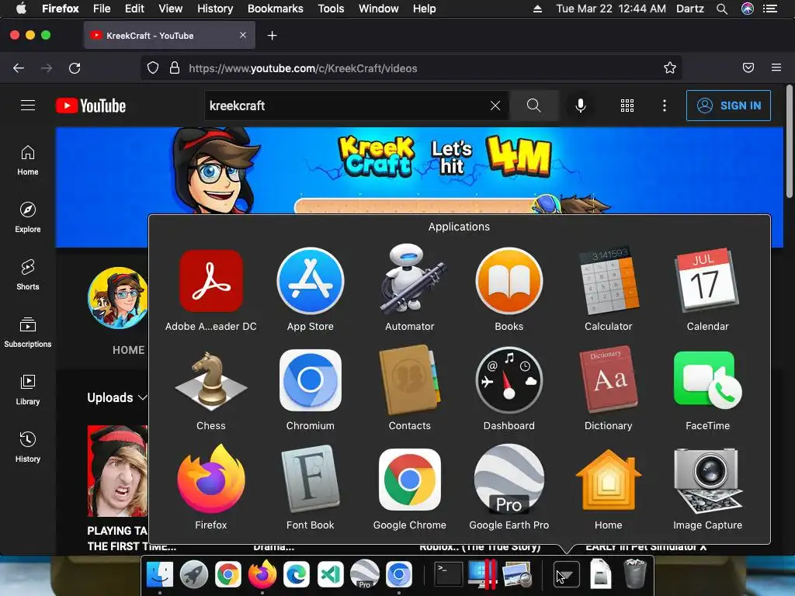Click the SIGN IN button
The width and height of the screenshot is (795, 596).
click(x=728, y=106)
